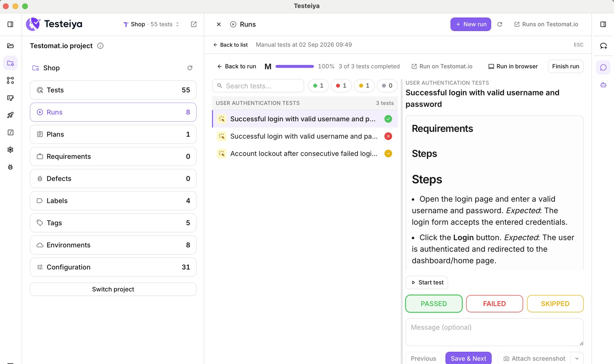Open the Environments section
The height and width of the screenshot is (364, 614).
coord(113,245)
